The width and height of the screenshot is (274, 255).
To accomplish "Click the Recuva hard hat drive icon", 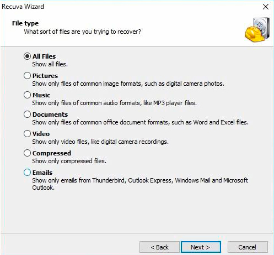I will [x=257, y=29].
